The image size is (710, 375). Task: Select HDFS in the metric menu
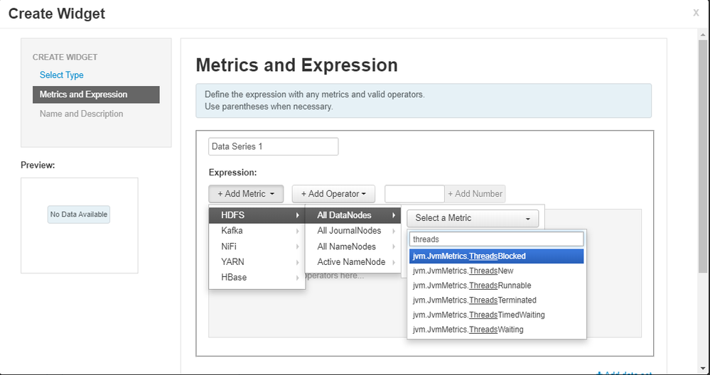click(257, 215)
